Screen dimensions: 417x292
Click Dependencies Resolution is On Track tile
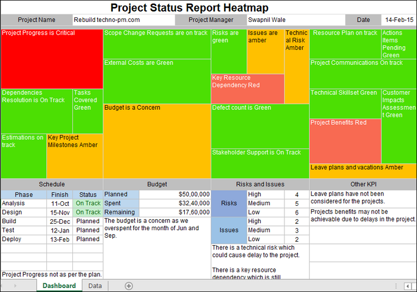click(x=36, y=111)
